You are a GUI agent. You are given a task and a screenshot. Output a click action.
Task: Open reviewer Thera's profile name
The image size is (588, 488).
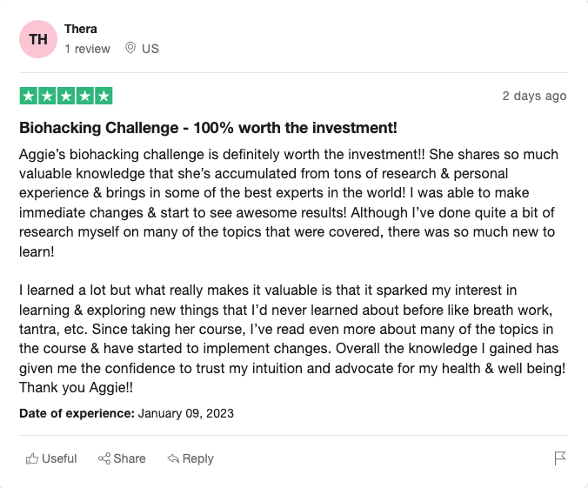(81, 29)
